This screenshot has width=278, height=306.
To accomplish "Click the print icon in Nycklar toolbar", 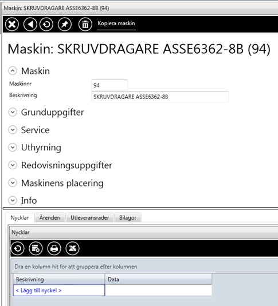I will tap(54, 248).
